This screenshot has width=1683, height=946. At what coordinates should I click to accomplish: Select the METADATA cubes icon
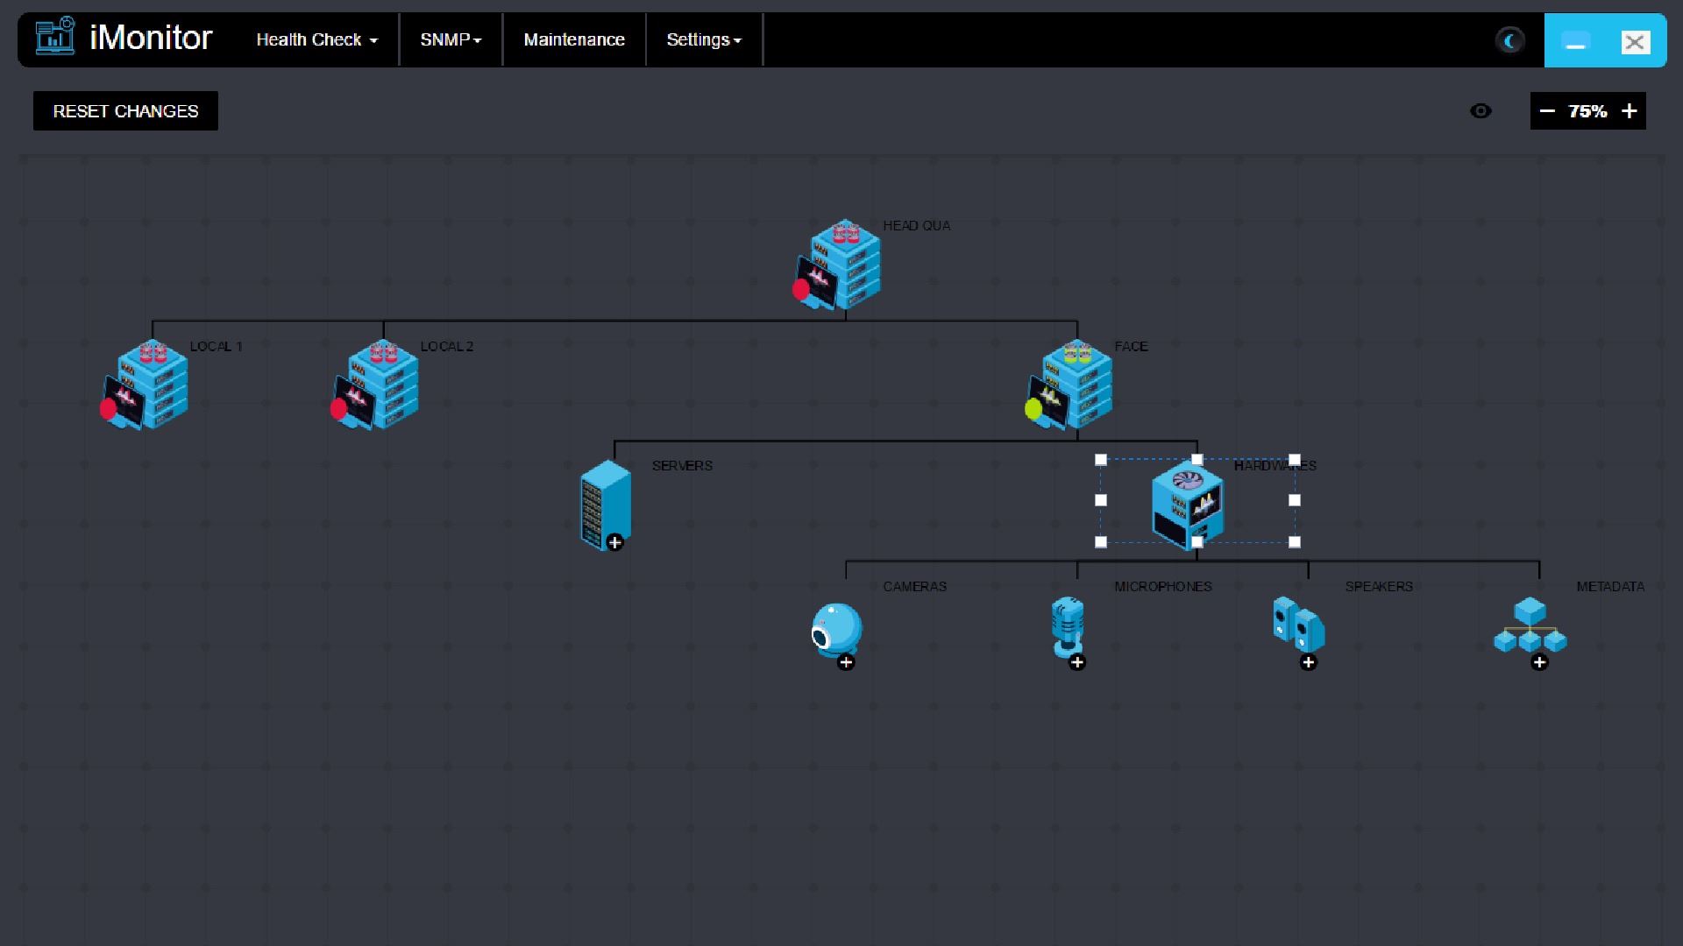(x=1530, y=625)
